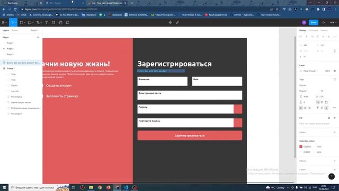Viewport: 339px width, 191px height.
Task: Open the Windows Start menu
Action: click(x=4, y=187)
